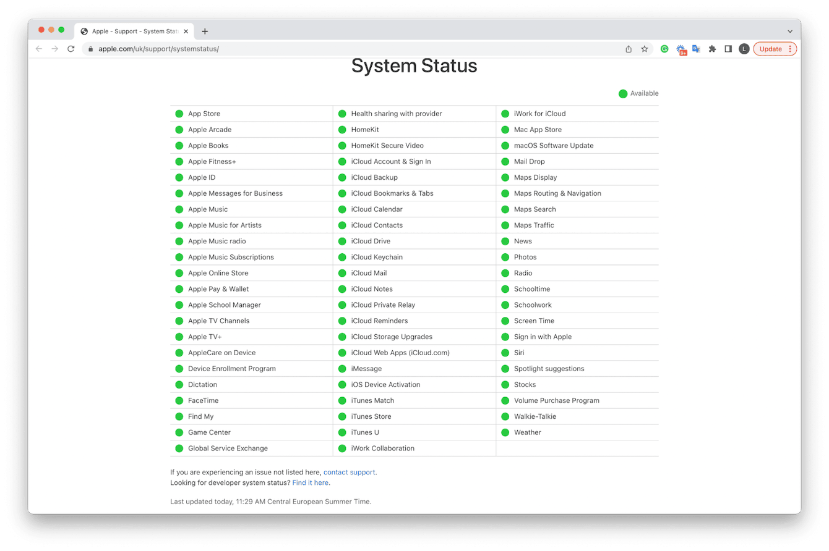This screenshot has height=551, width=829.
Task: Click the Find it here link
Action: point(310,482)
